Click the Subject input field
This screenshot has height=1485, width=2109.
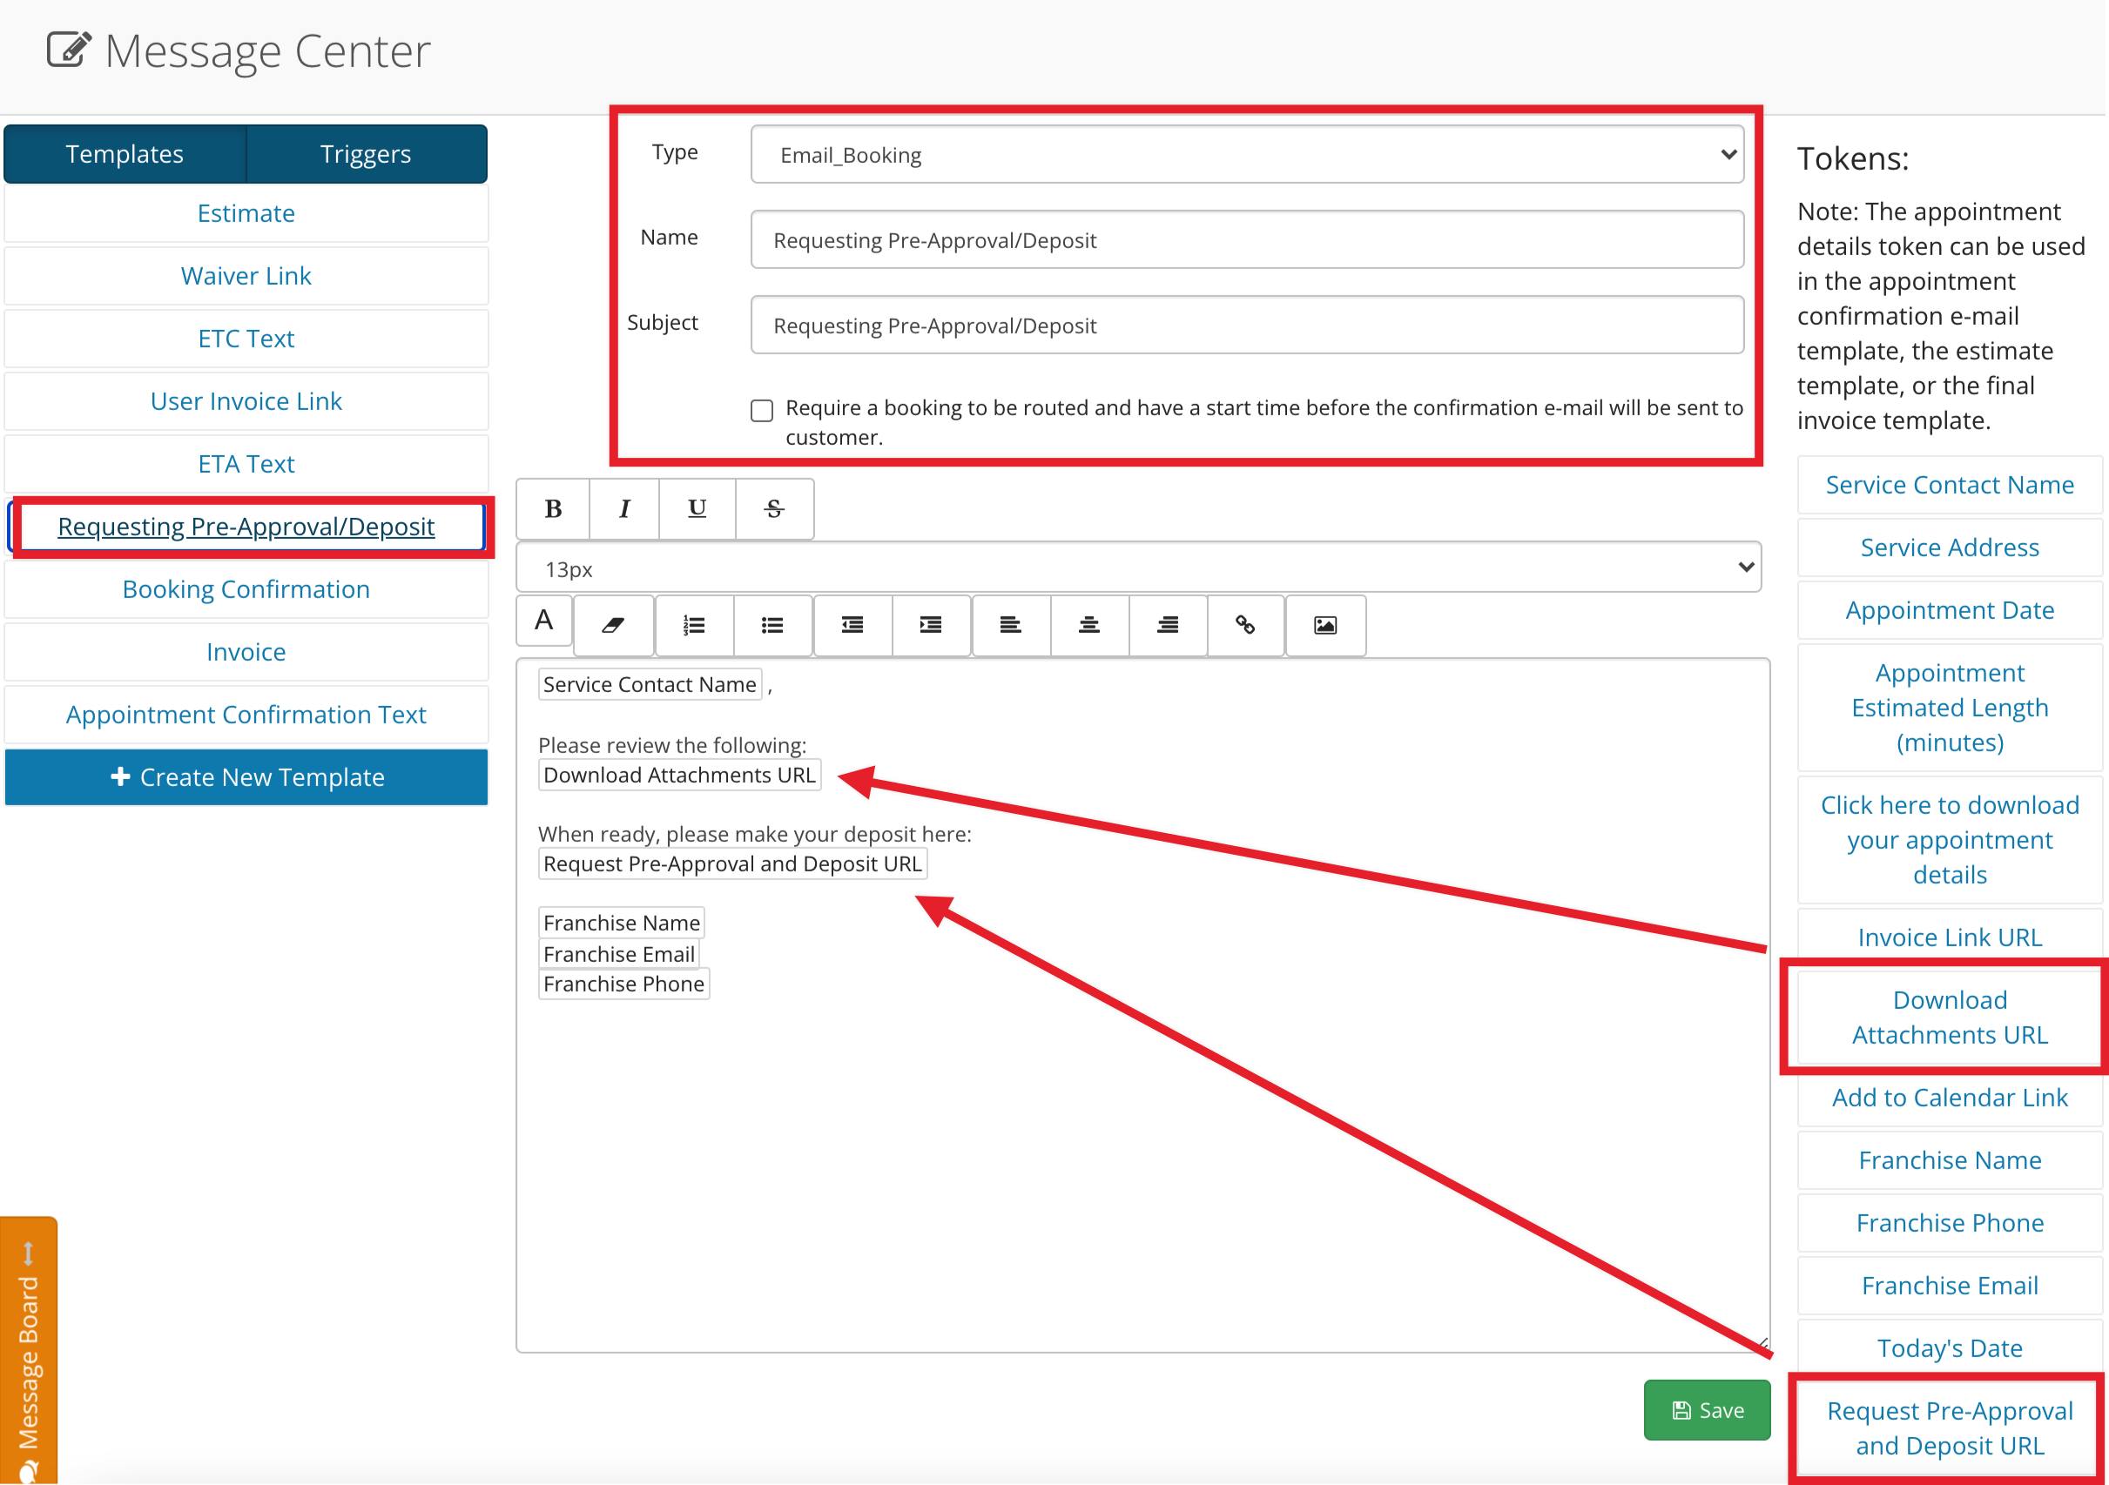(1248, 325)
